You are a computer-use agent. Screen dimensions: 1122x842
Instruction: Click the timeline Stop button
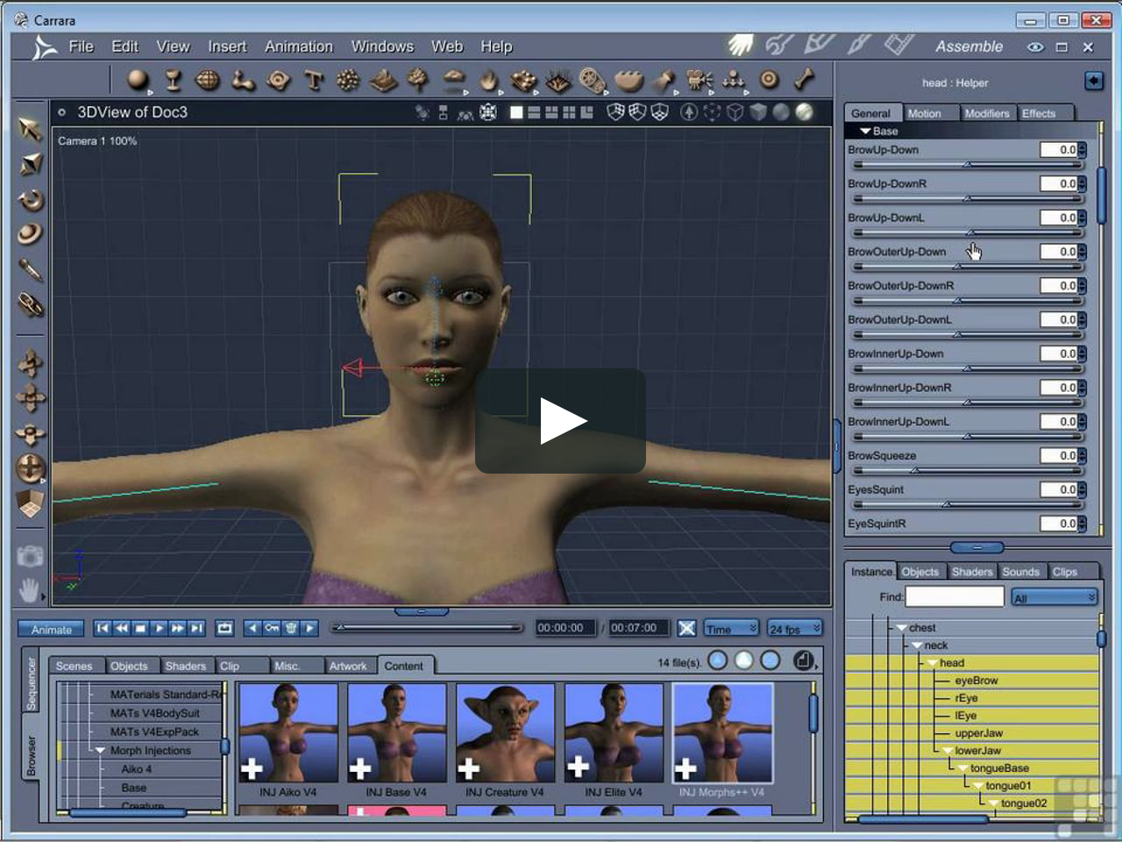140,628
